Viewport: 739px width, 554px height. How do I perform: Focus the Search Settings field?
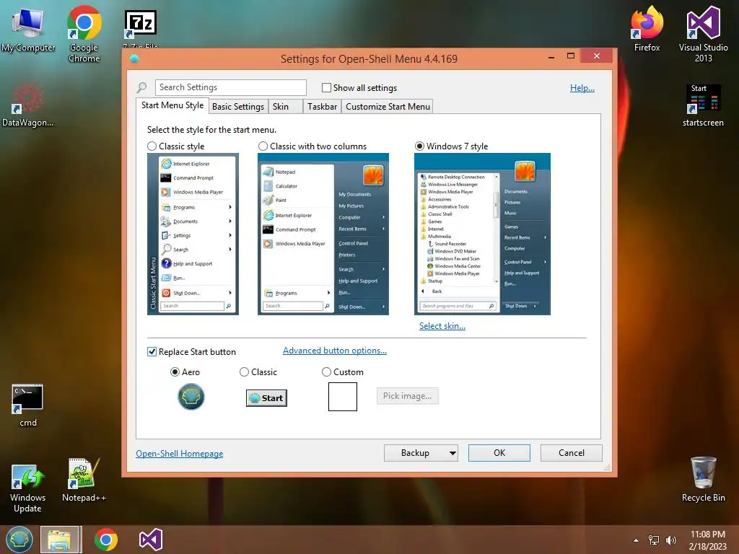pyautogui.click(x=230, y=87)
